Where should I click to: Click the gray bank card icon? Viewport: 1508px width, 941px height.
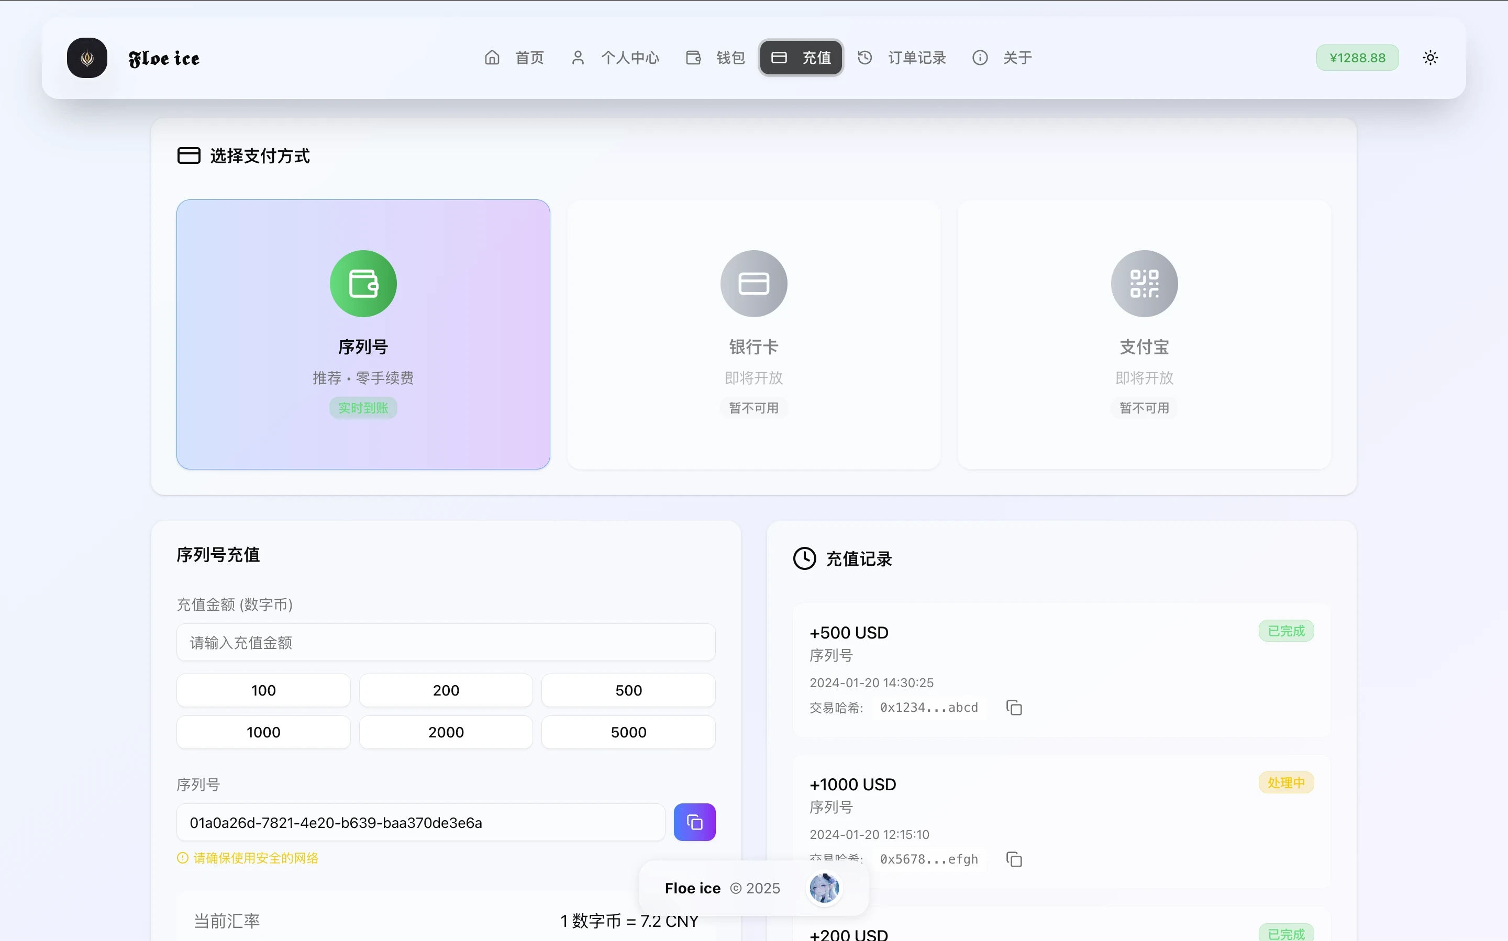click(753, 284)
